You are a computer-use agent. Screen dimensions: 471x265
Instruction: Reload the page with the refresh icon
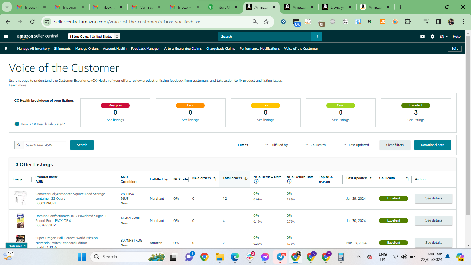click(32, 22)
